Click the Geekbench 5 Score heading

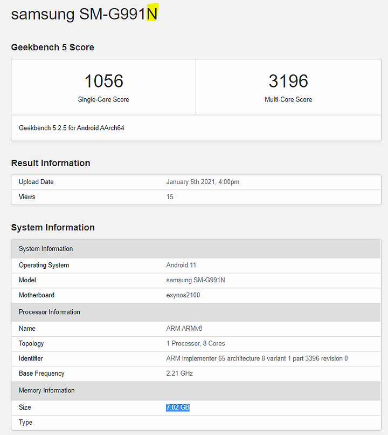click(53, 47)
